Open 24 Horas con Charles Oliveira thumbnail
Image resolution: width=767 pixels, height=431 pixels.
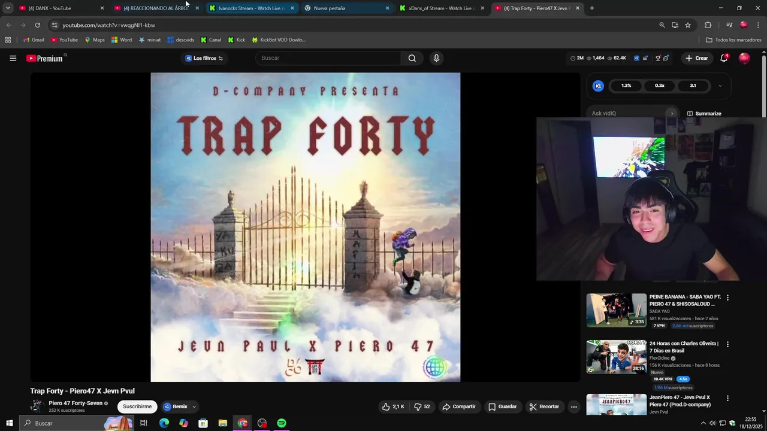(616, 357)
